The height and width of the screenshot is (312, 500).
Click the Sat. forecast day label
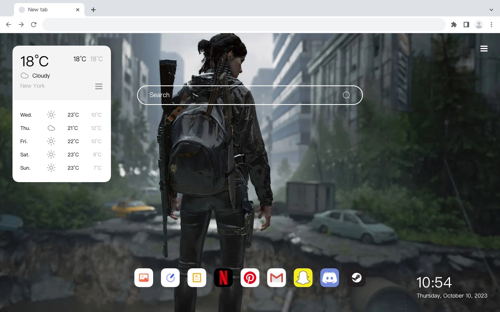click(25, 154)
